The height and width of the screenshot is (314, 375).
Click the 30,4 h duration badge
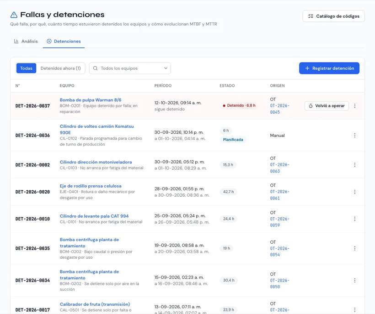click(229, 280)
